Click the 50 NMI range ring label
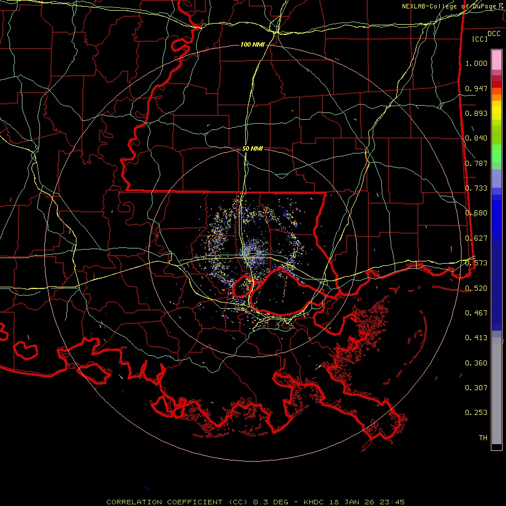 click(x=252, y=149)
